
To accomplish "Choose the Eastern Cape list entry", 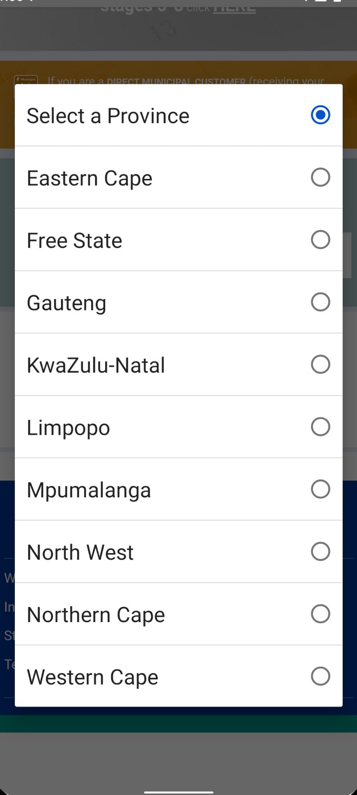I will click(x=89, y=178).
